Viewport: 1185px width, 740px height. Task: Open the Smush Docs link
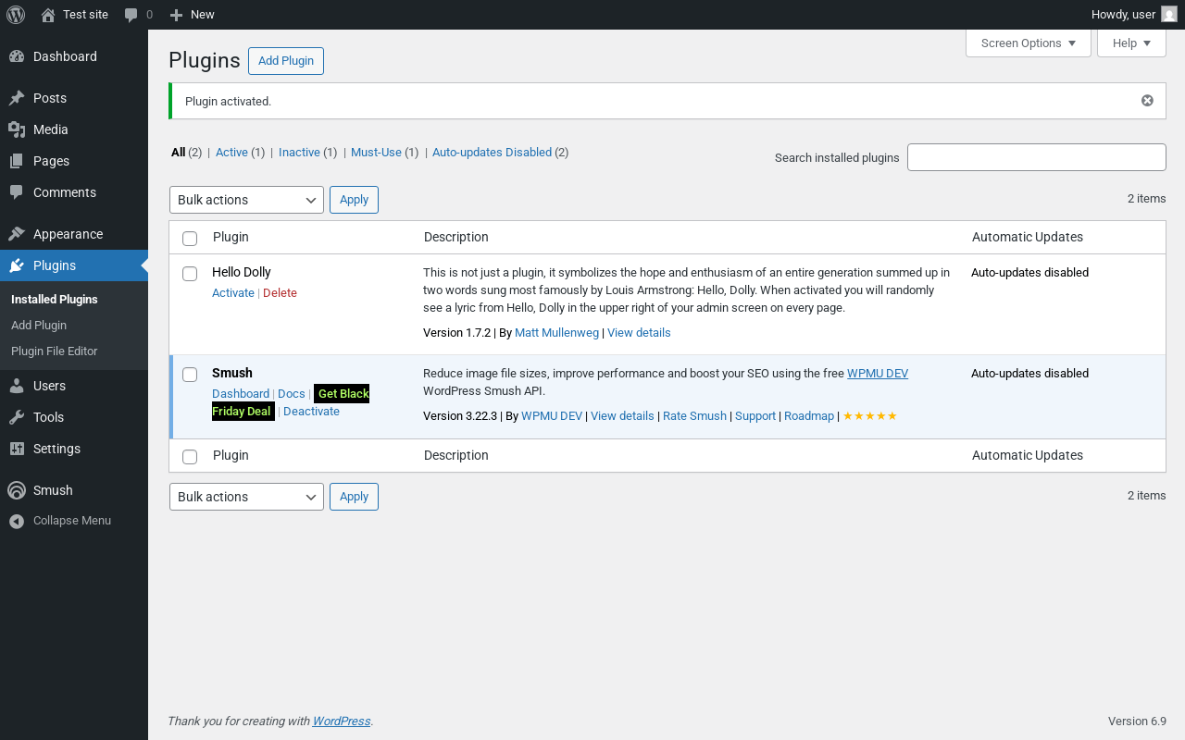click(292, 394)
